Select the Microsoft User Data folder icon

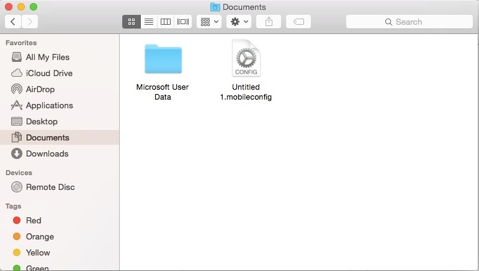(x=163, y=59)
